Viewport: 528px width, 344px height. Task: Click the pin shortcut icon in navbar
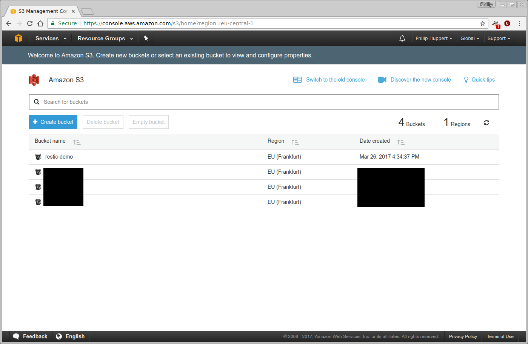coord(146,38)
